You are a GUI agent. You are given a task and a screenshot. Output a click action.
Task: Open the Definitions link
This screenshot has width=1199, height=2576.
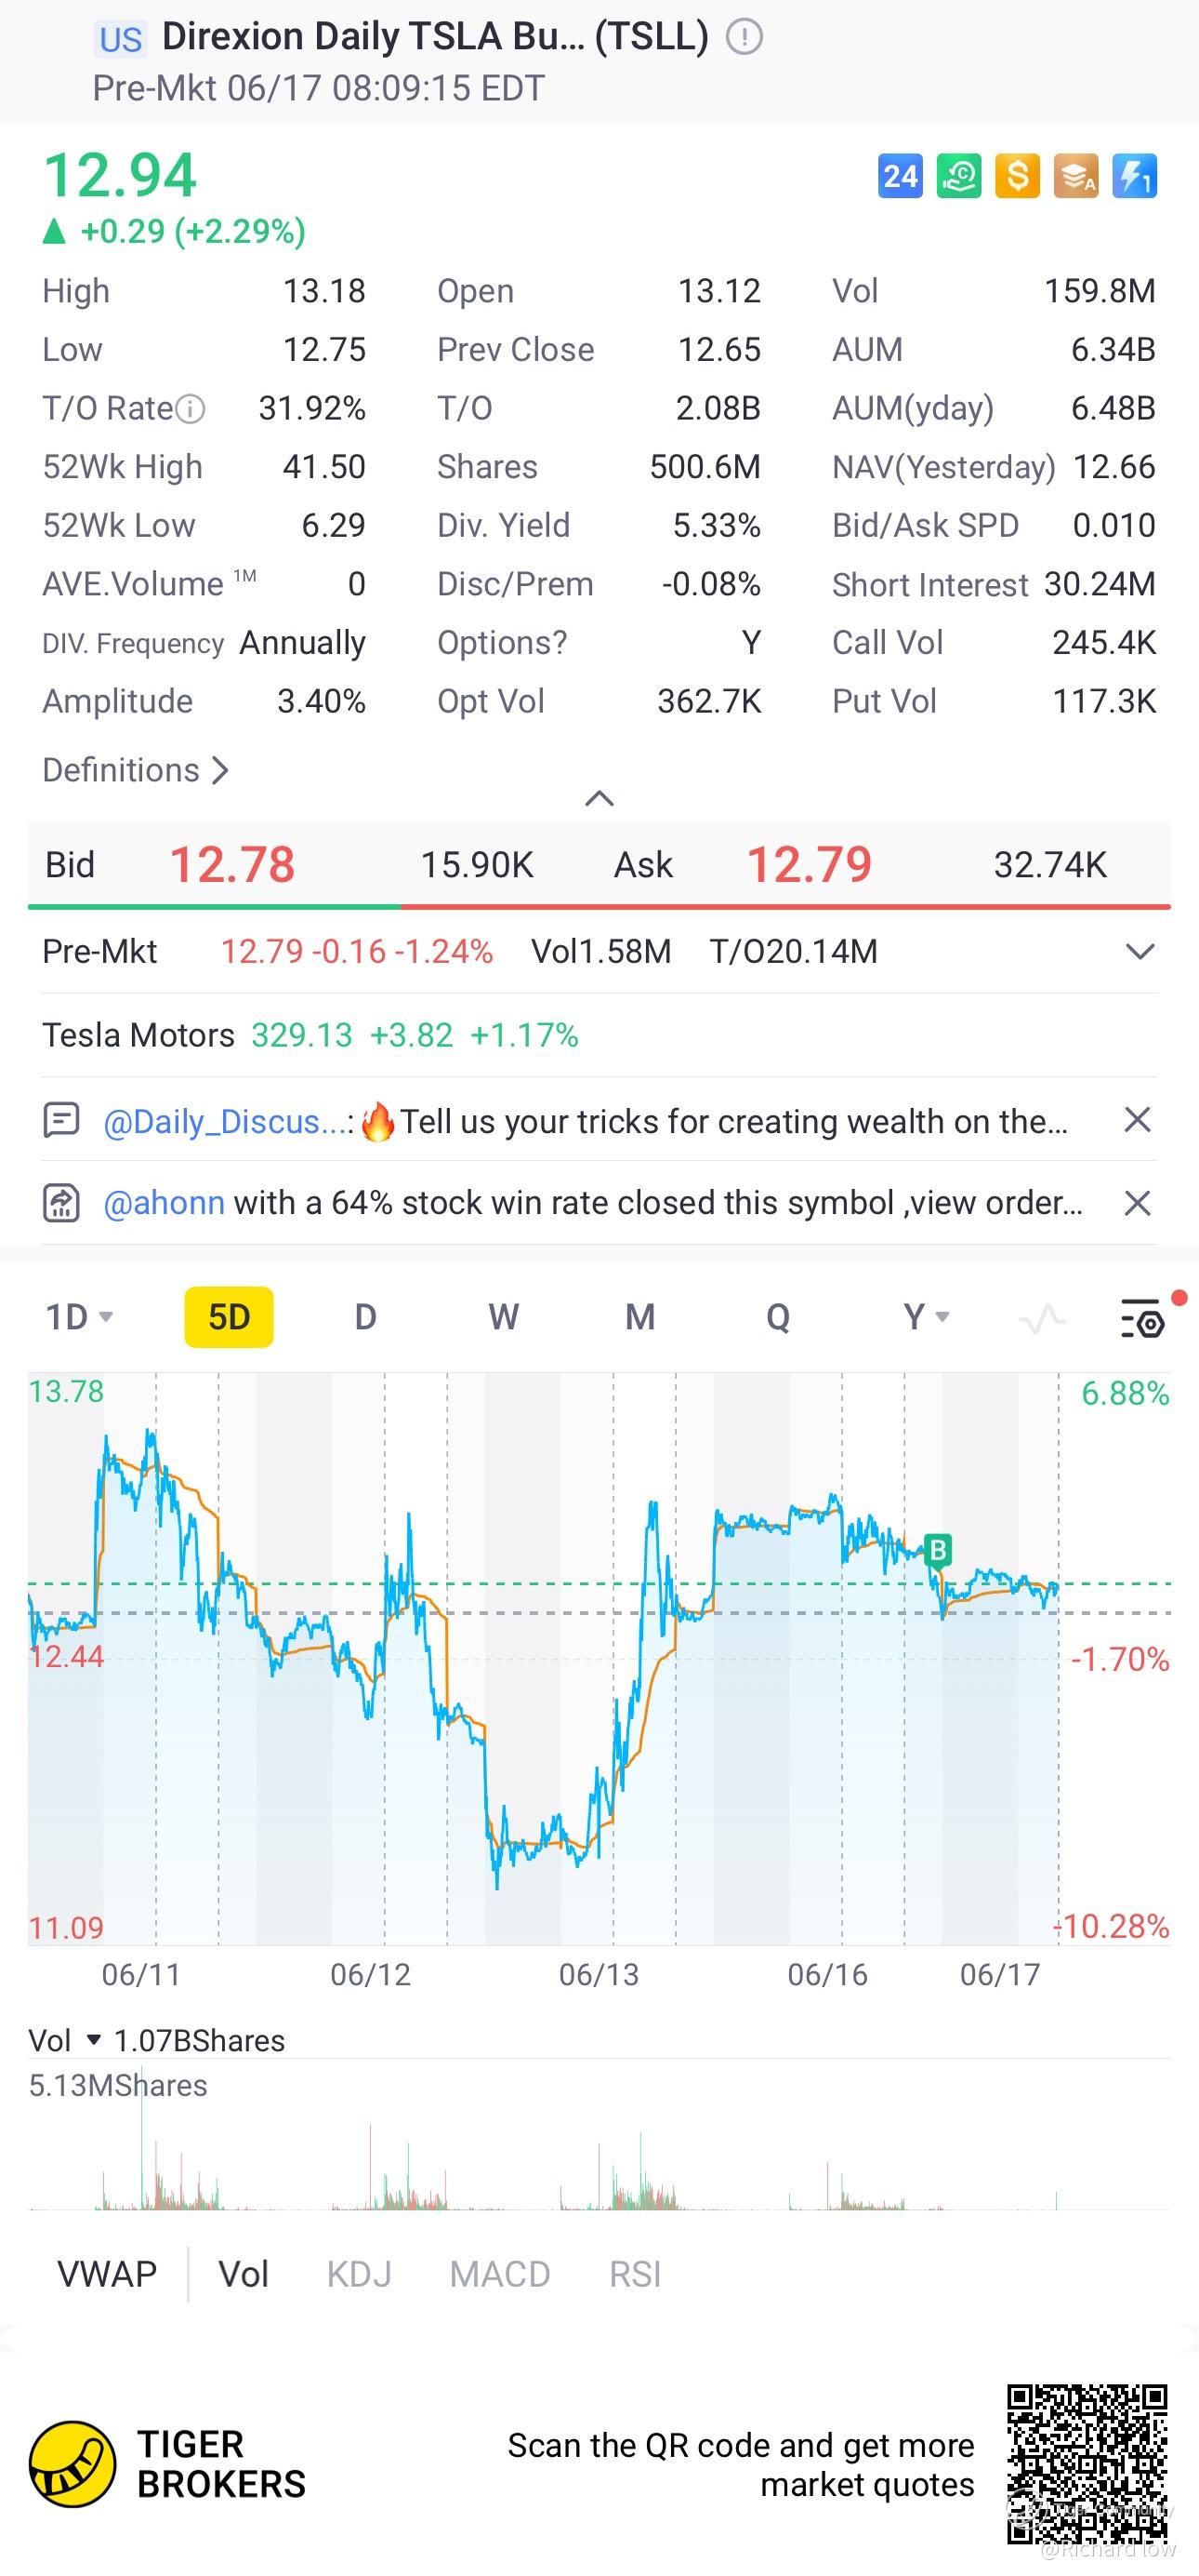[x=135, y=770]
